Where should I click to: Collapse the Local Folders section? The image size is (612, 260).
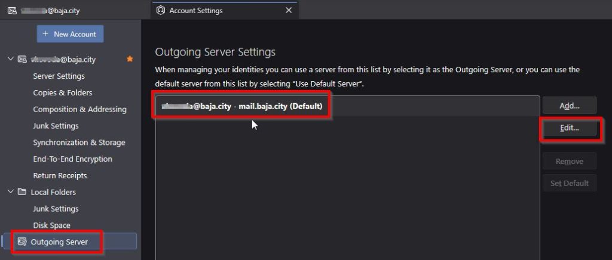[10, 192]
